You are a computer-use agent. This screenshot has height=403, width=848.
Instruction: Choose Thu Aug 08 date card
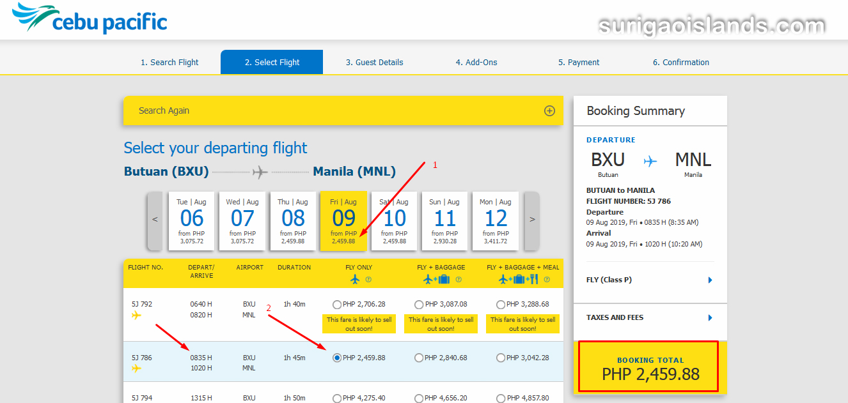pos(293,221)
